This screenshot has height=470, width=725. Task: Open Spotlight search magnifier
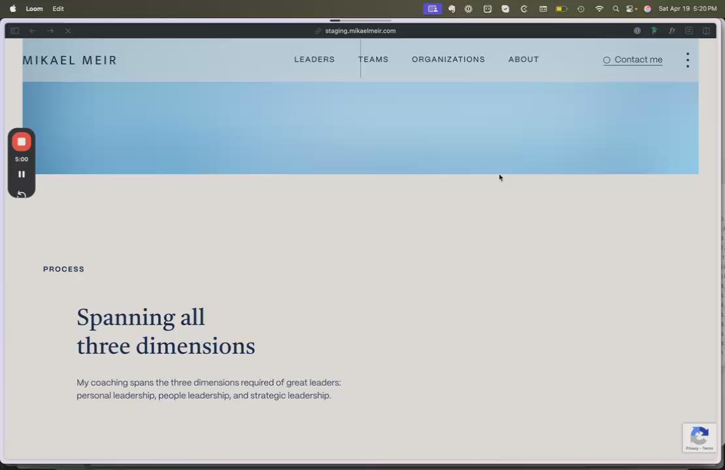click(615, 8)
